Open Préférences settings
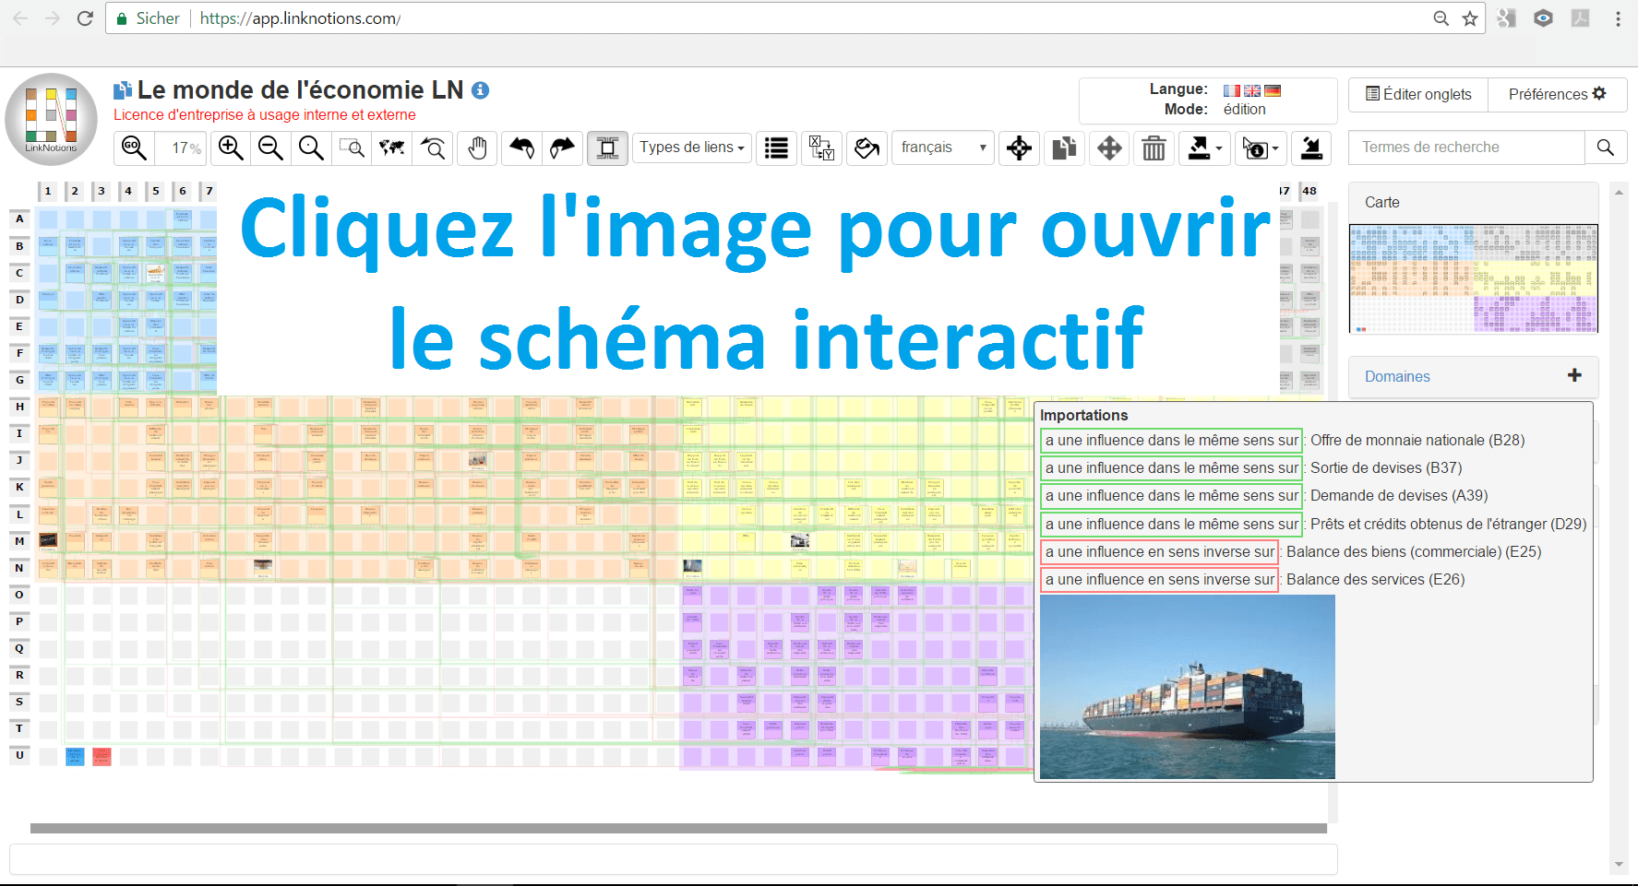This screenshot has height=886, width=1638. [1557, 94]
